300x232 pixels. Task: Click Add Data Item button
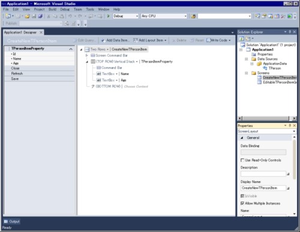click(x=115, y=40)
